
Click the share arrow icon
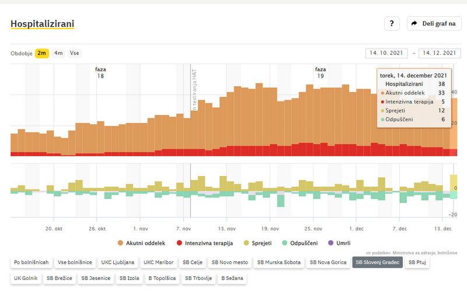tap(414, 23)
